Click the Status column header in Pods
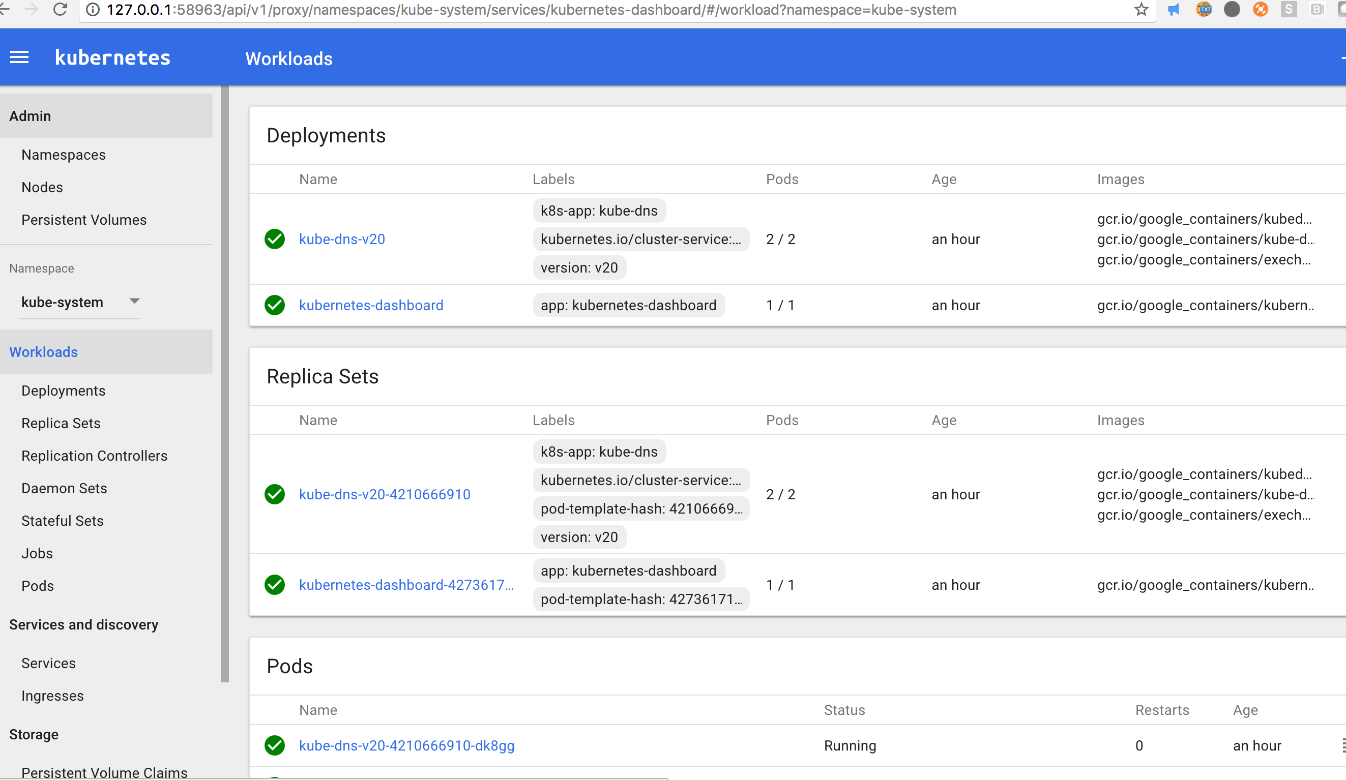This screenshot has height=780, width=1346. click(844, 711)
